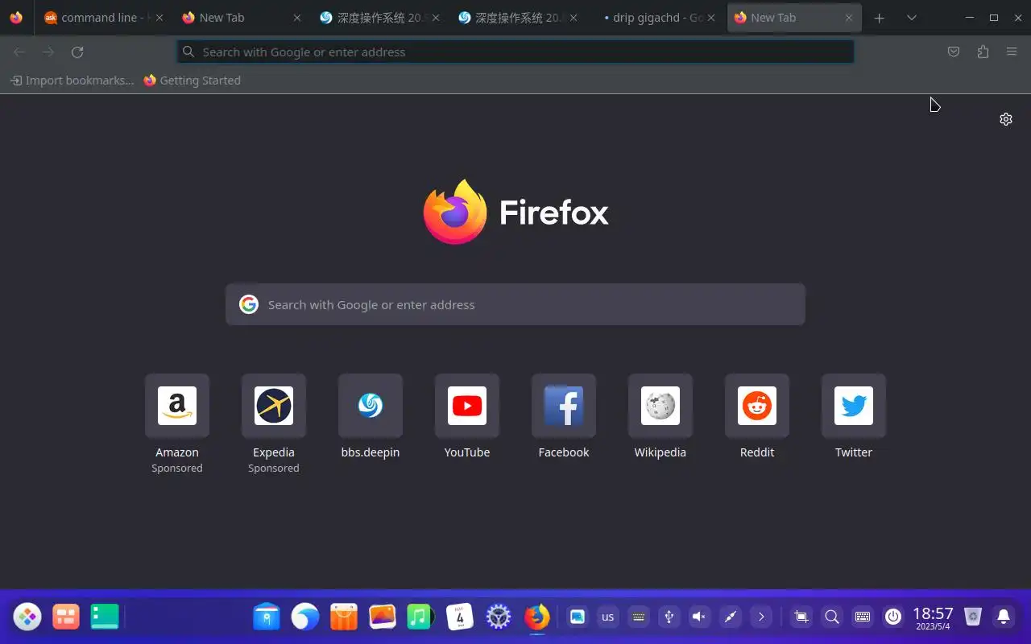Click the Firefox icon in the dock

pyautogui.click(x=537, y=617)
